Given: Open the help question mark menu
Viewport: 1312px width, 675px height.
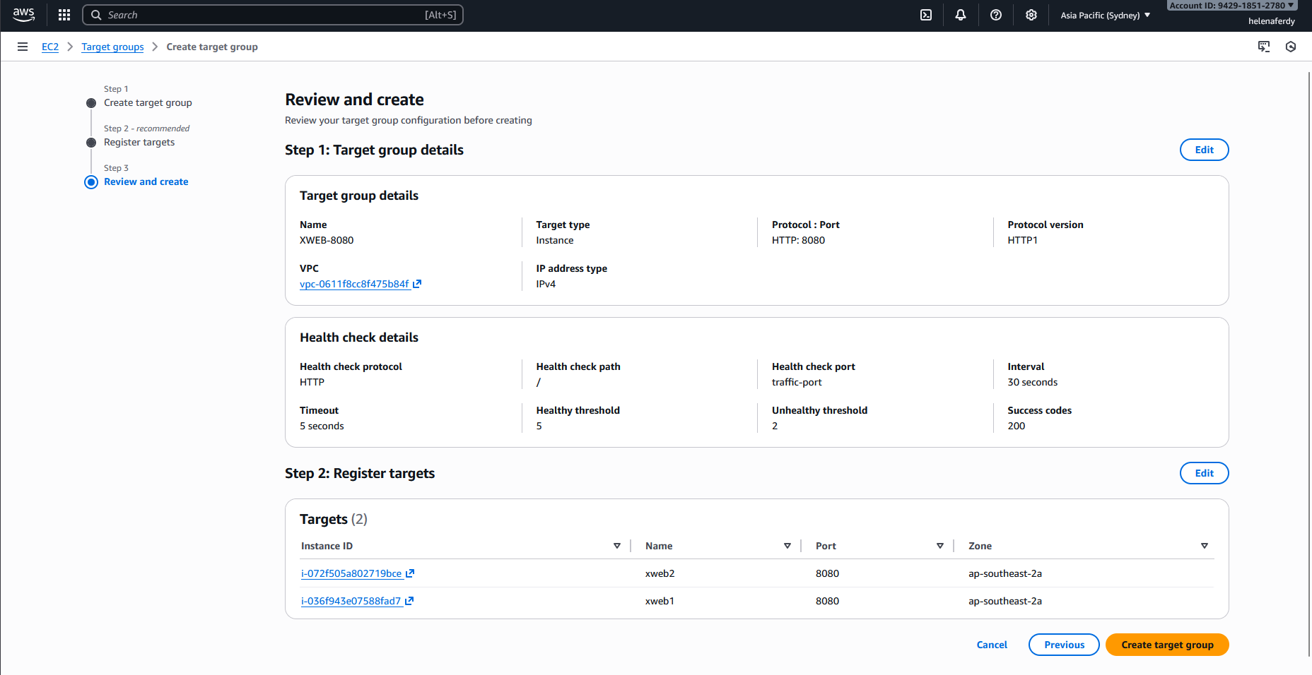Looking at the screenshot, I should 996,15.
